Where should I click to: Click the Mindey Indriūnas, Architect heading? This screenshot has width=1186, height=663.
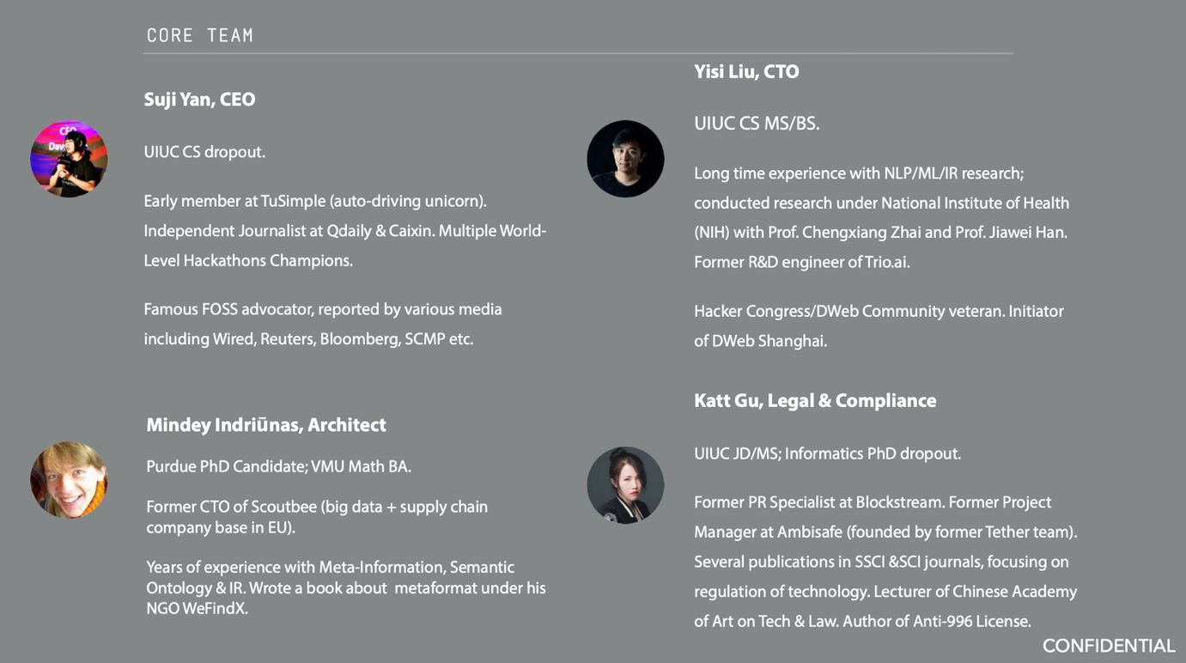(x=266, y=425)
